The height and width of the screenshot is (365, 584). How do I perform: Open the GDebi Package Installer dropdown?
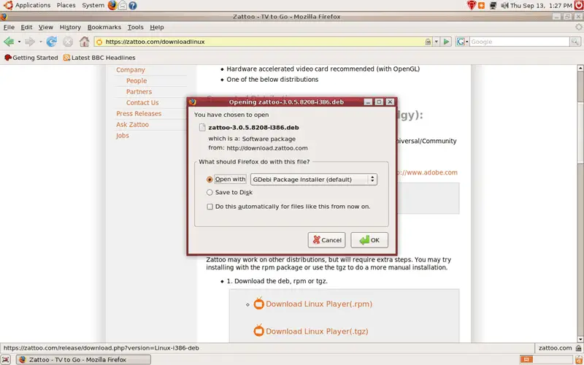314,180
